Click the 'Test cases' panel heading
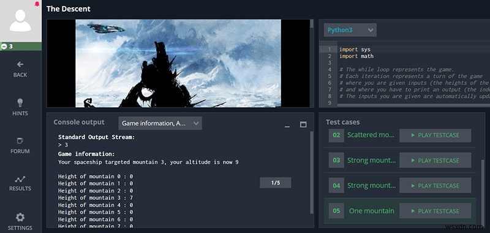Viewport: 490px width, 233px height. pos(343,122)
